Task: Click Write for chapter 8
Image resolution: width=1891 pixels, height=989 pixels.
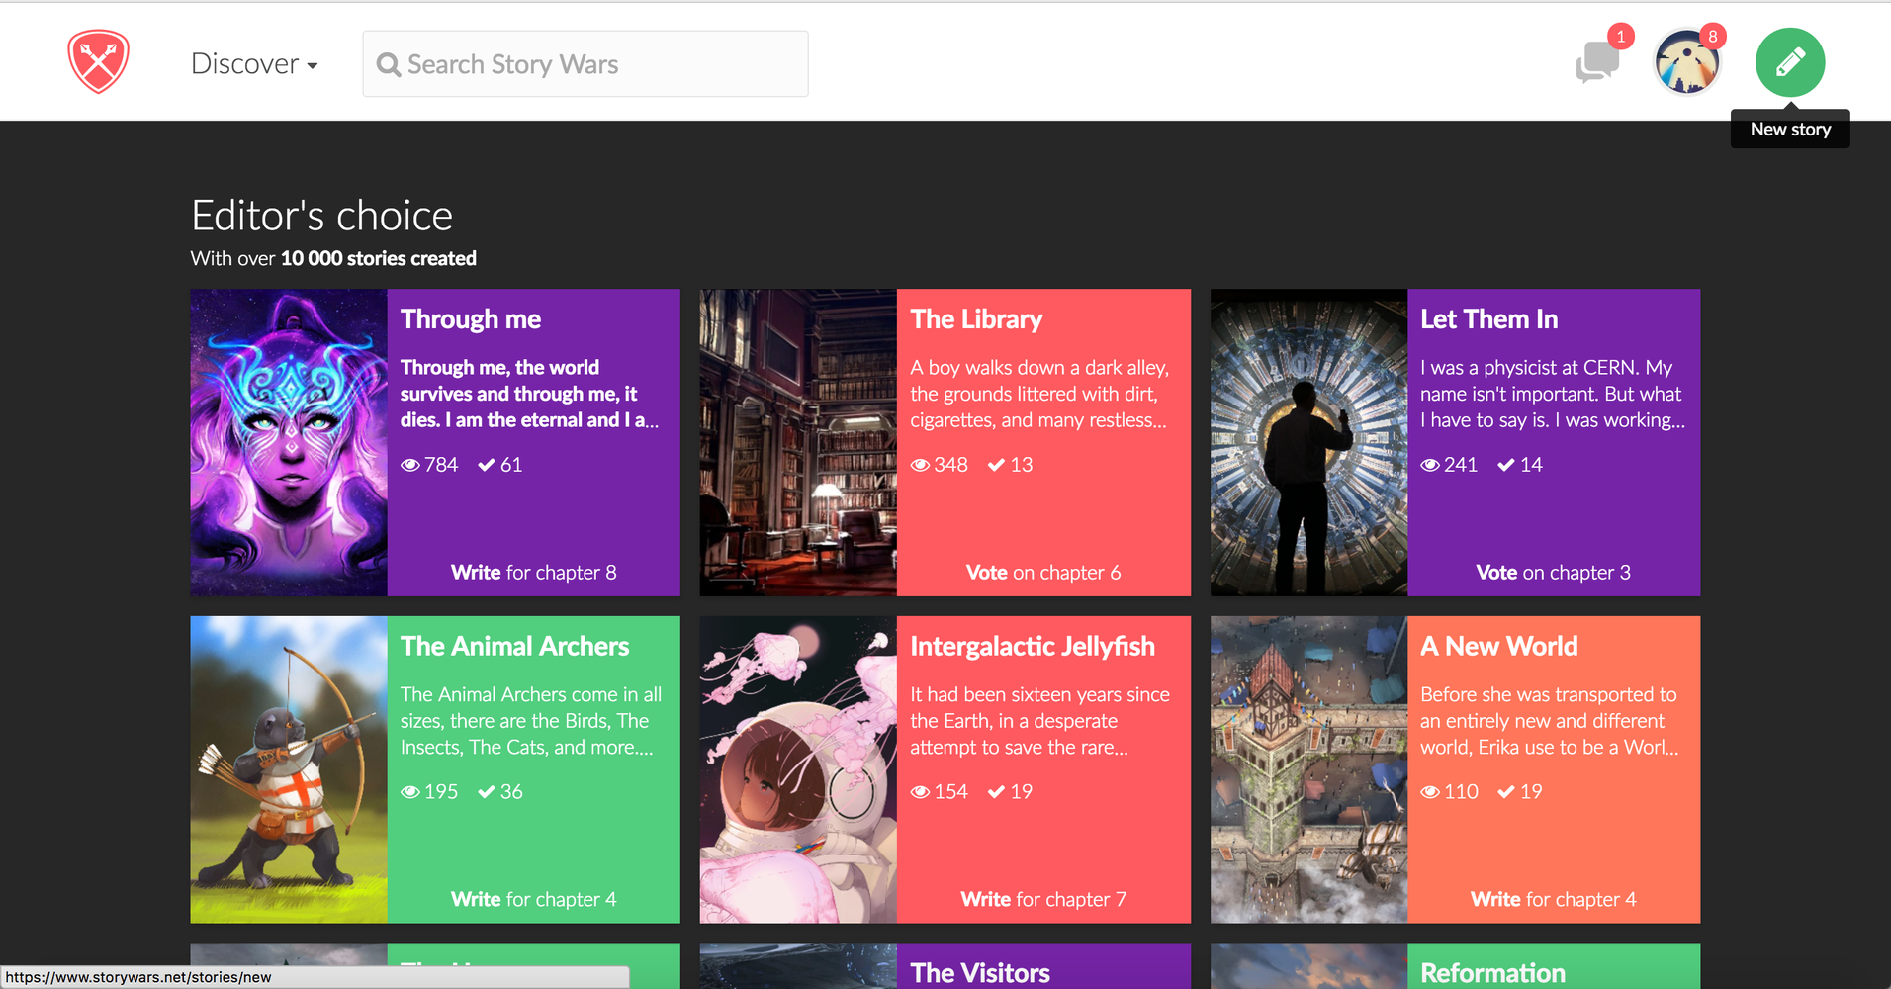Action: 534,573
